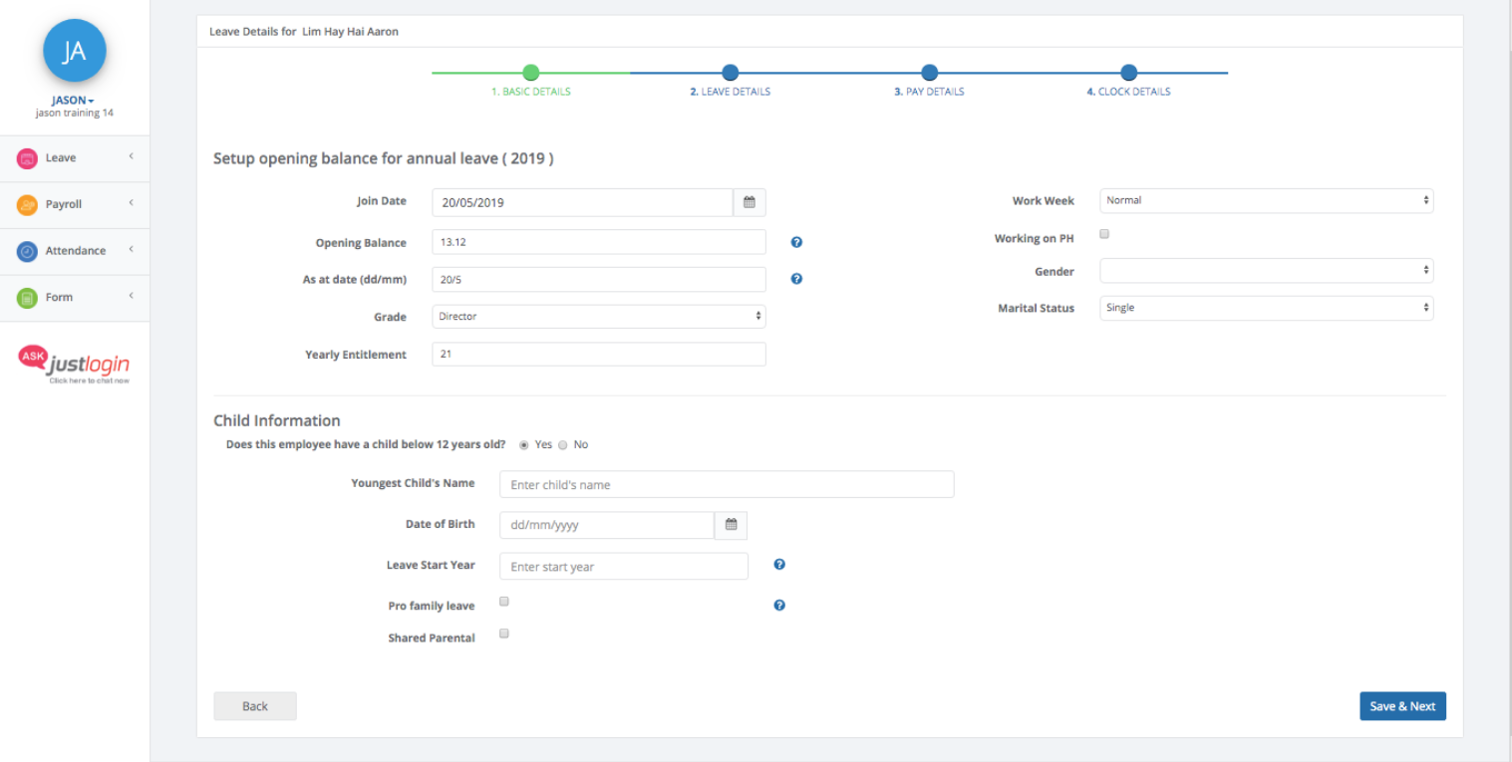Expand the Form menu chevron
Image resolution: width=1512 pixels, height=762 pixels.
[x=131, y=296]
